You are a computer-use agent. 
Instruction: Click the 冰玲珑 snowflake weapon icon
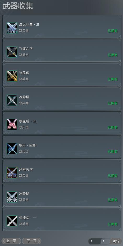click(x=12, y=197)
